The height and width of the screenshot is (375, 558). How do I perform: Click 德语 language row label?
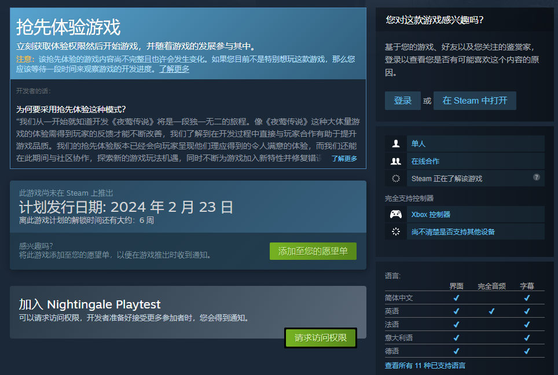pyautogui.click(x=392, y=351)
